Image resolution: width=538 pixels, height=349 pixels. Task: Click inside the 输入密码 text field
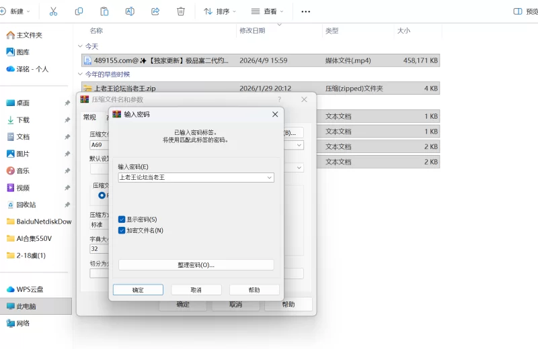191,177
